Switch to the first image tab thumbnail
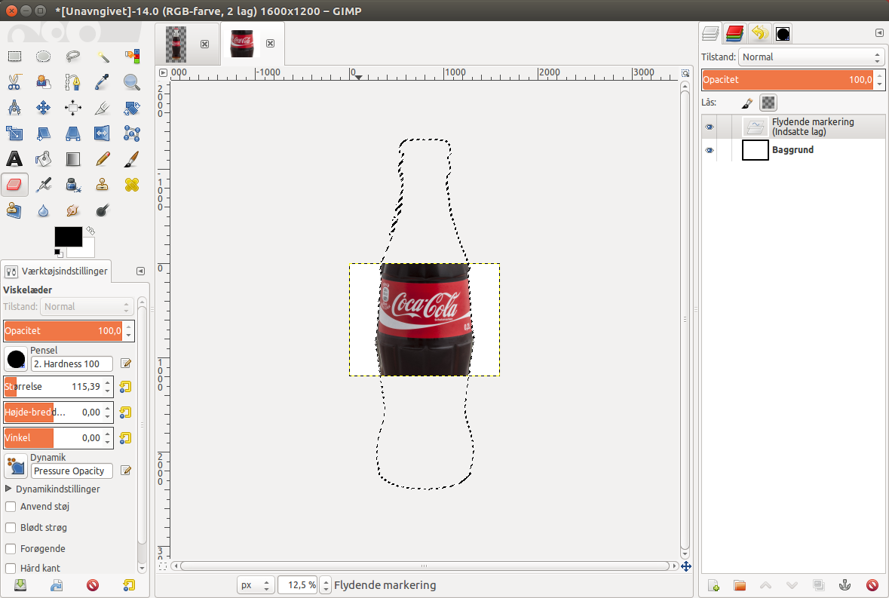Screen dimensions: 889x598 coord(176,44)
